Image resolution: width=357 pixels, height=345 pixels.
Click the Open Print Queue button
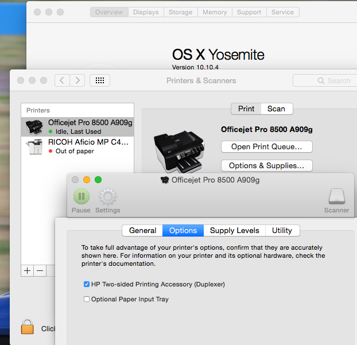coord(267,146)
